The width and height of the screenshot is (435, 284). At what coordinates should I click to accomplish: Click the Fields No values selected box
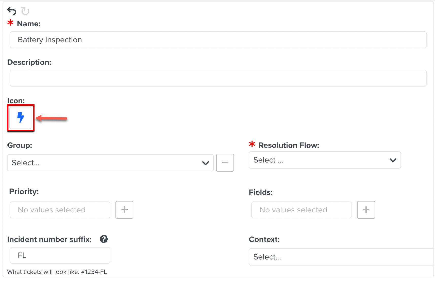tap(302, 210)
